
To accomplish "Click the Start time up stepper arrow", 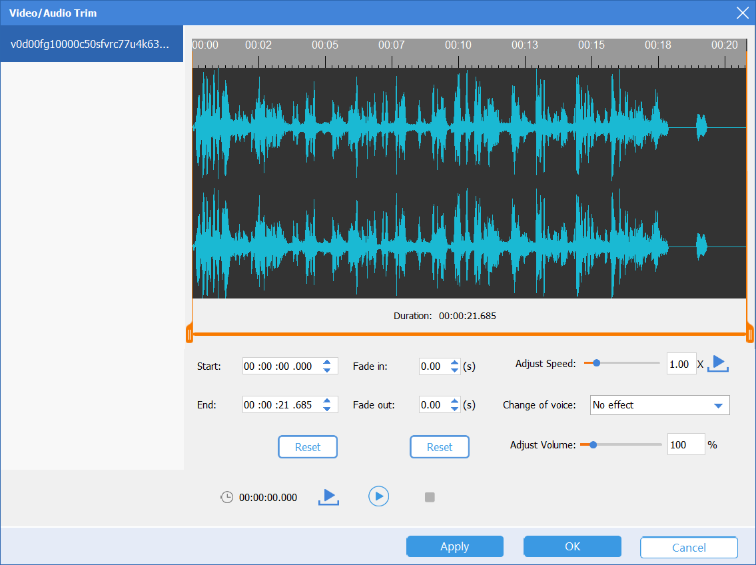I will tap(327, 362).
